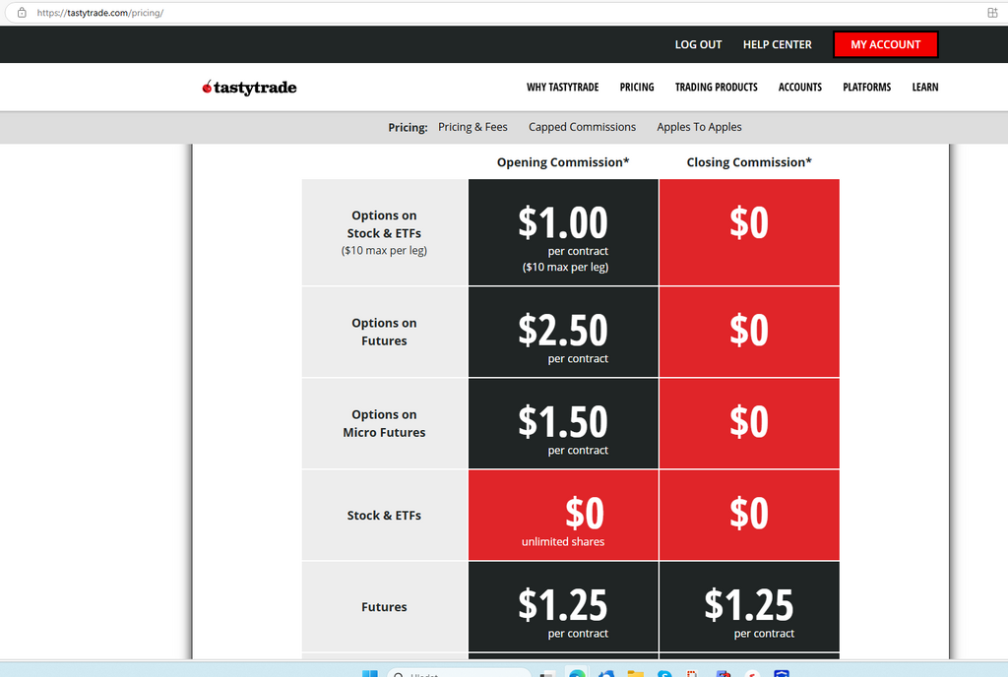Select the Pricing & Fees sub-tab
The image size is (1008, 677).
[472, 127]
